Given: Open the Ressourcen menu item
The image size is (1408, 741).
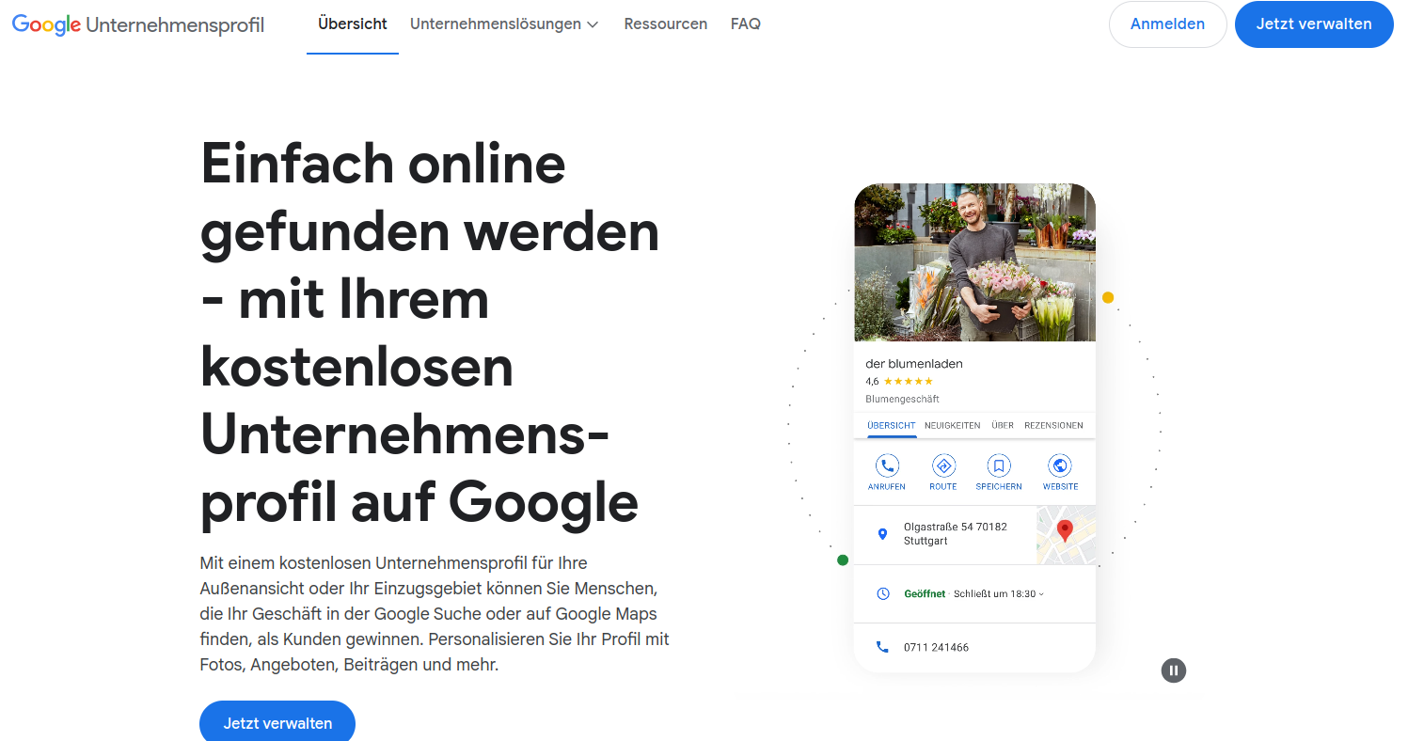Looking at the screenshot, I should [x=666, y=24].
